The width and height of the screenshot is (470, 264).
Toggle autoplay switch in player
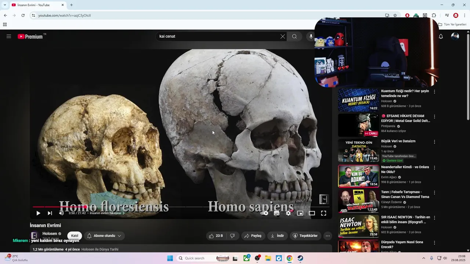pos(265,213)
